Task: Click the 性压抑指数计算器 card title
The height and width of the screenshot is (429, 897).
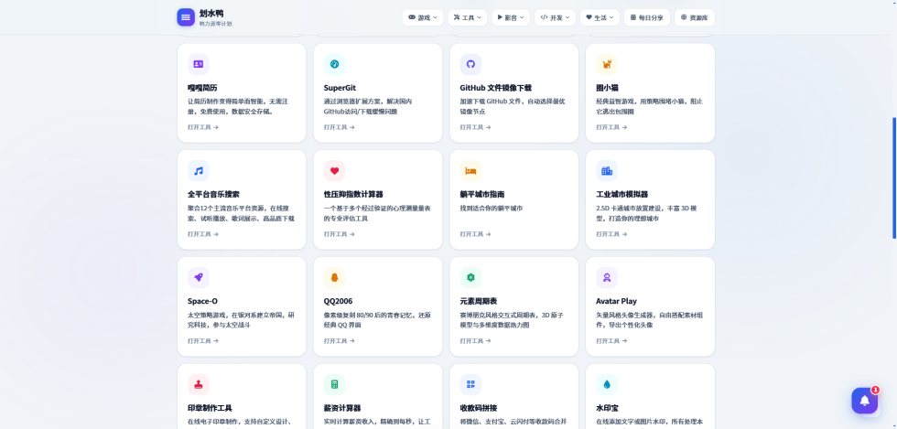Action: pyautogui.click(x=353, y=195)
